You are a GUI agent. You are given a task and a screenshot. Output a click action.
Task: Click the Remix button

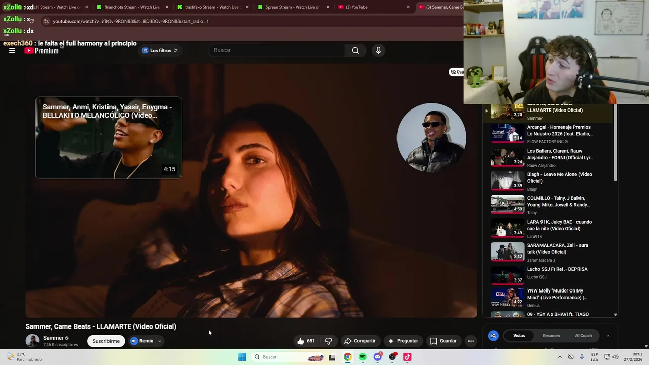pyautogui.click(x=142, y=341)
